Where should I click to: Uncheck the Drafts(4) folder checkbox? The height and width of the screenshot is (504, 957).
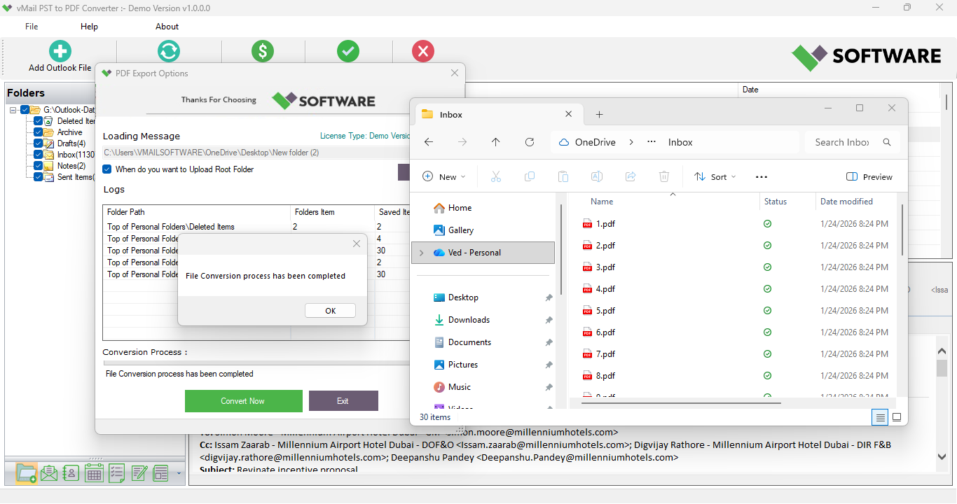[38, 143]
